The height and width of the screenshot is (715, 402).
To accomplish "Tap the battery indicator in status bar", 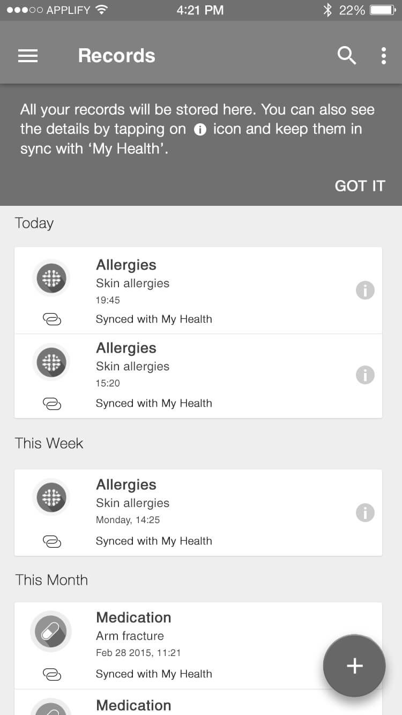I will 383,10.
